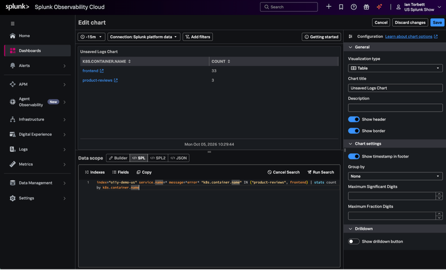Open the AI assistant sparkle icon
Image resolution: width=446 pixels, height=270 pixels.
point(379,7)
